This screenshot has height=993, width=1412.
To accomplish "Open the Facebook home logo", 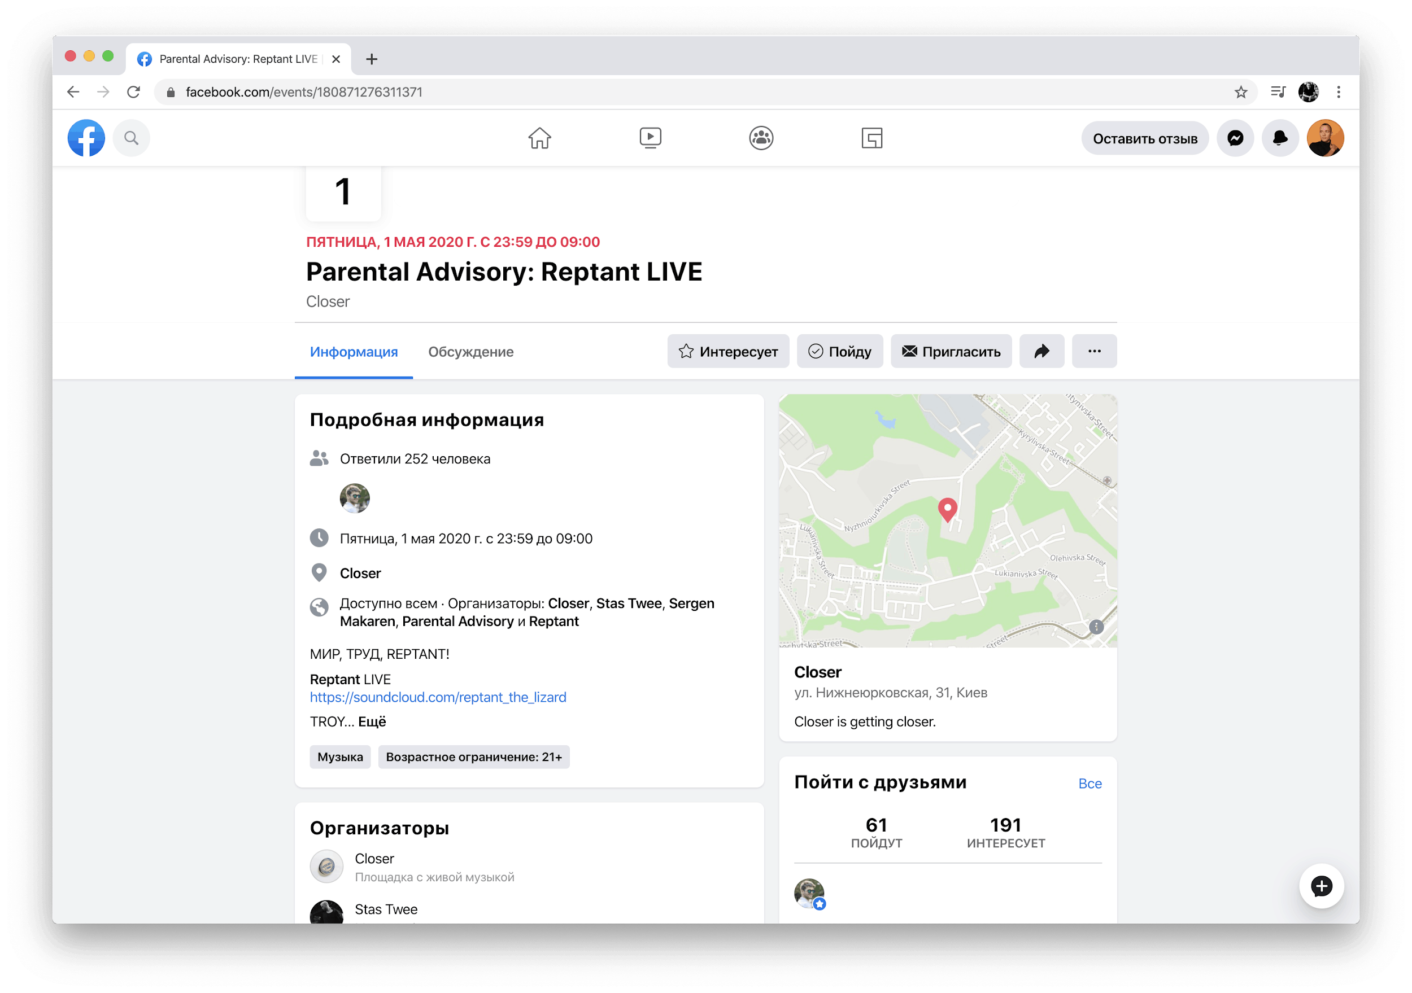I will click(86, 138).
